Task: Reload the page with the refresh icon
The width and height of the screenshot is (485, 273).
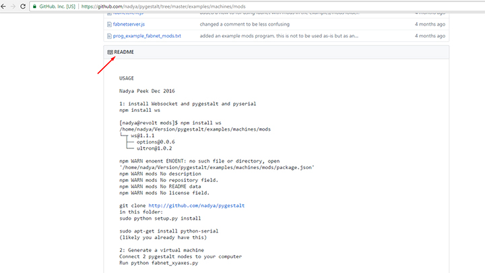Action: tap(23, 6)
